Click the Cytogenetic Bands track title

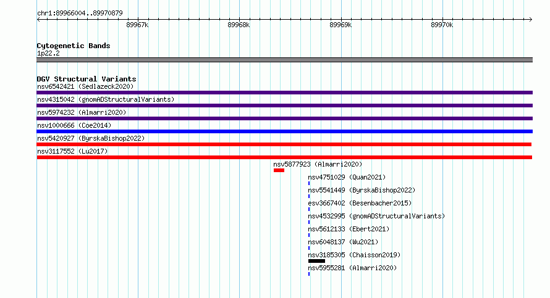click(74, 46)
